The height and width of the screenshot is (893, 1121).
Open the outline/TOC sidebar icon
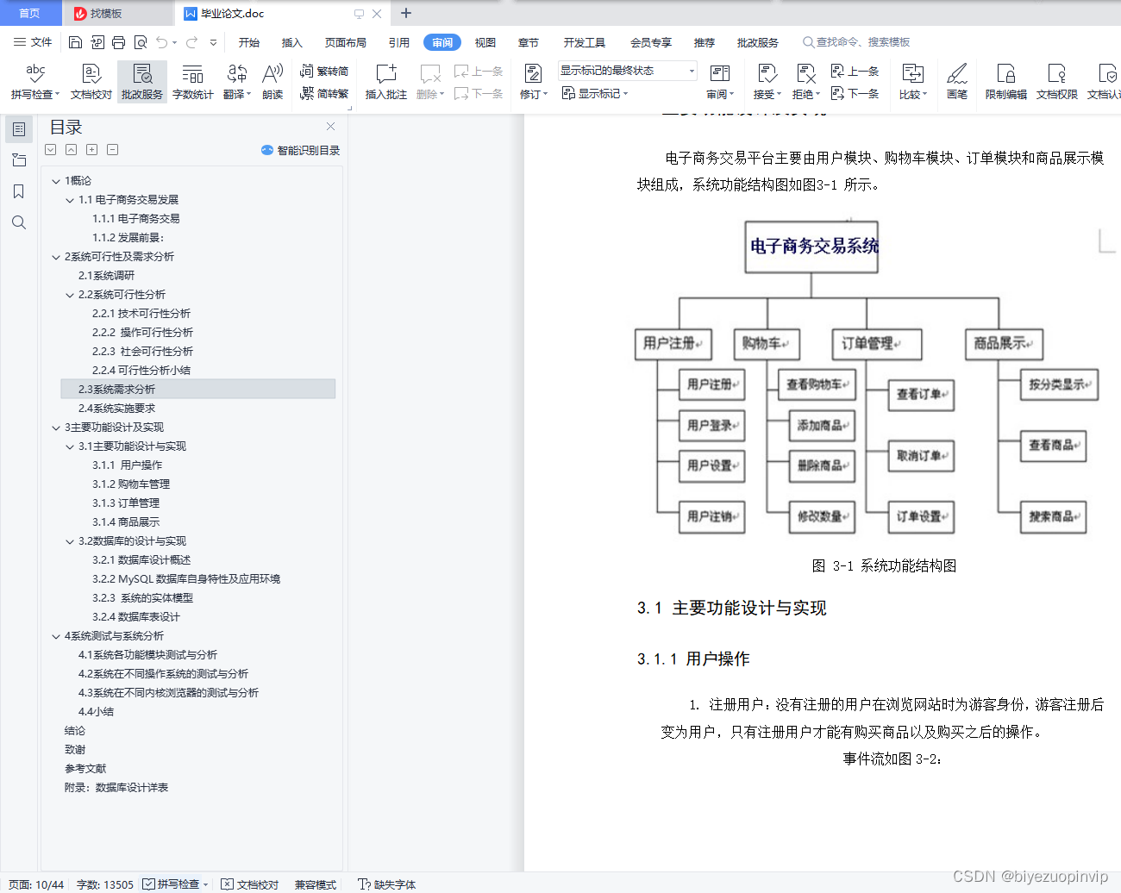19,129
